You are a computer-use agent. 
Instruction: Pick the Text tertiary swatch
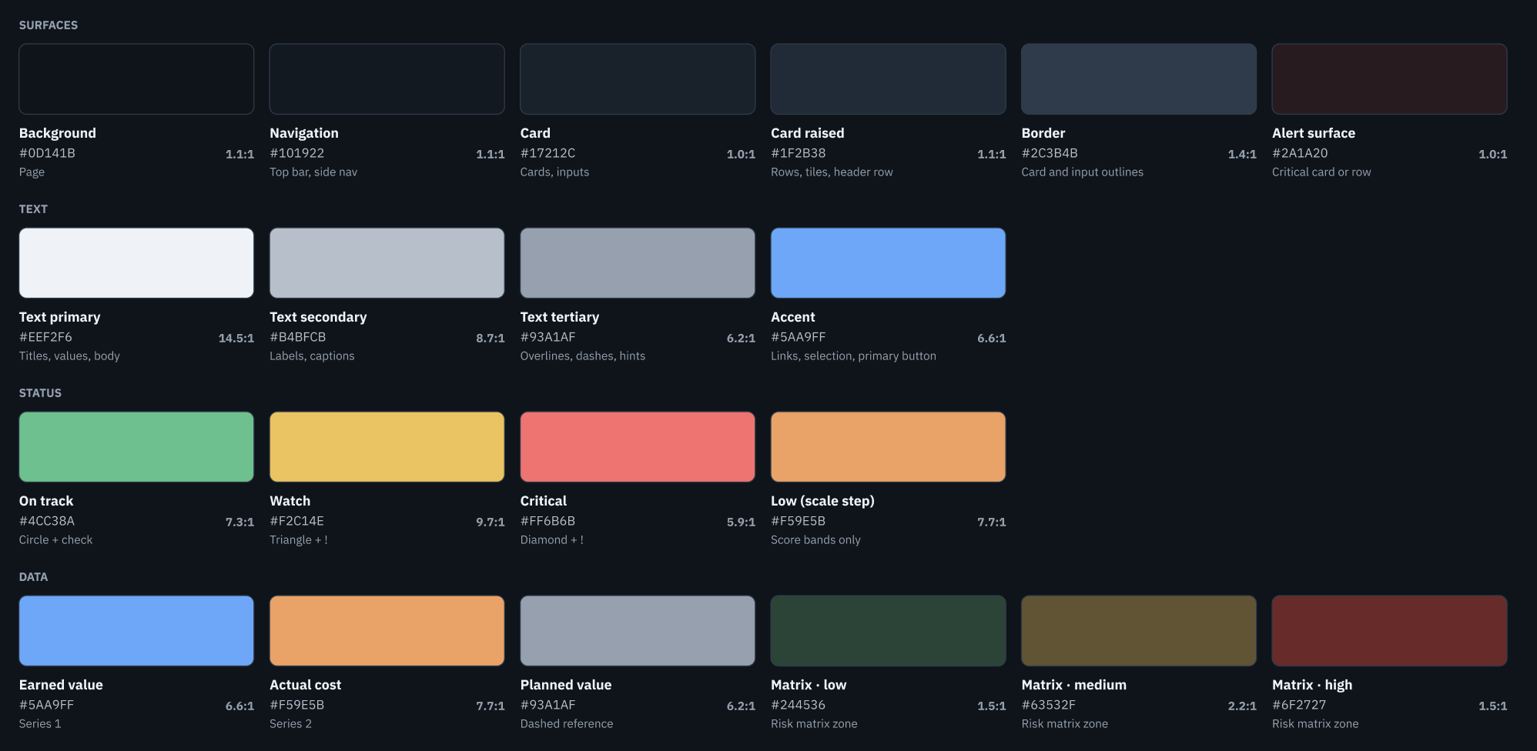[638, 263]
